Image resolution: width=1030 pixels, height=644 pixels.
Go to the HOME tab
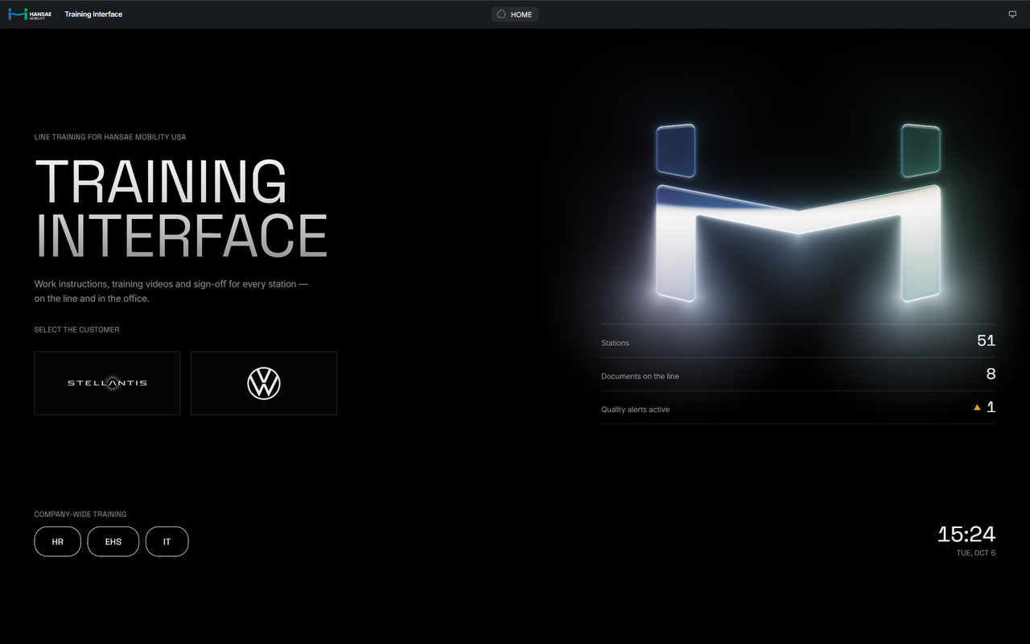514,14
